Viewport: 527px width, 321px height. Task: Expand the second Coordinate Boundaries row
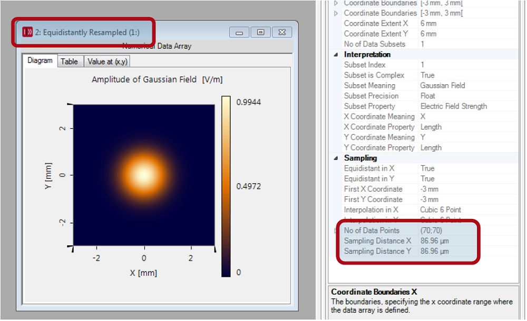(x=336, y=13)
